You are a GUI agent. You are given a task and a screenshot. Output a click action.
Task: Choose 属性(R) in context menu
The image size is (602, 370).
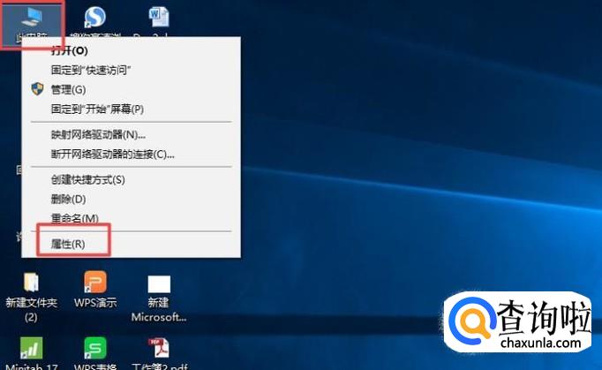tap(131, 244)
